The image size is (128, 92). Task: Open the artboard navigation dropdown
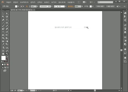[36, 90]
